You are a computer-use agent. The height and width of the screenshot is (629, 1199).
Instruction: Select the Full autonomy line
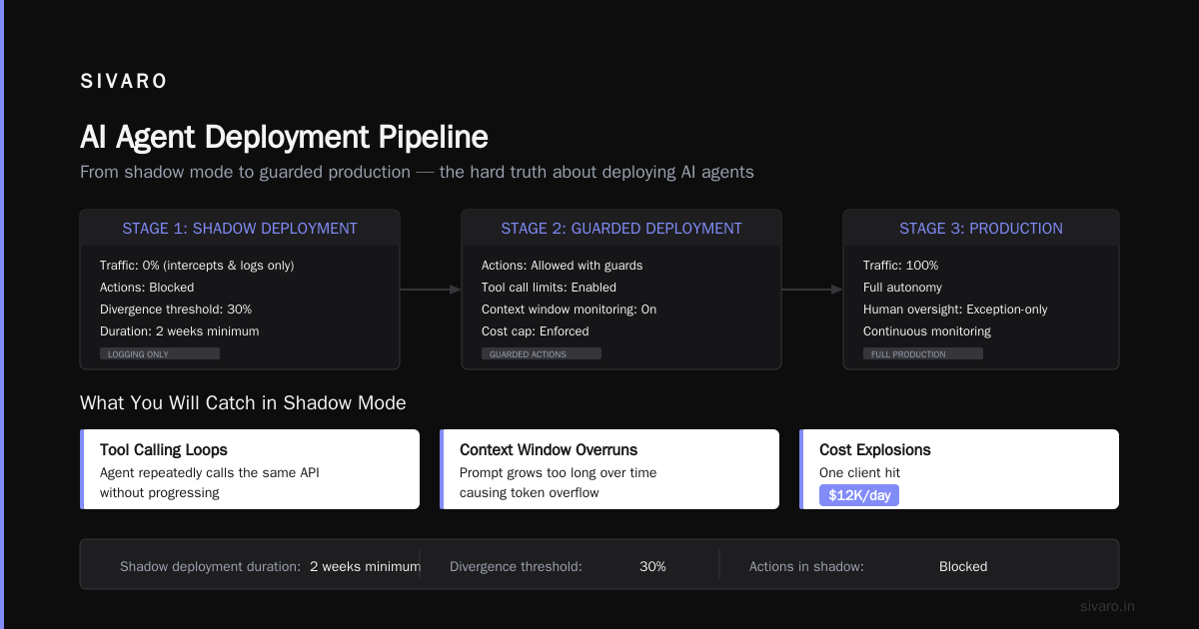(x=902, y=288)
